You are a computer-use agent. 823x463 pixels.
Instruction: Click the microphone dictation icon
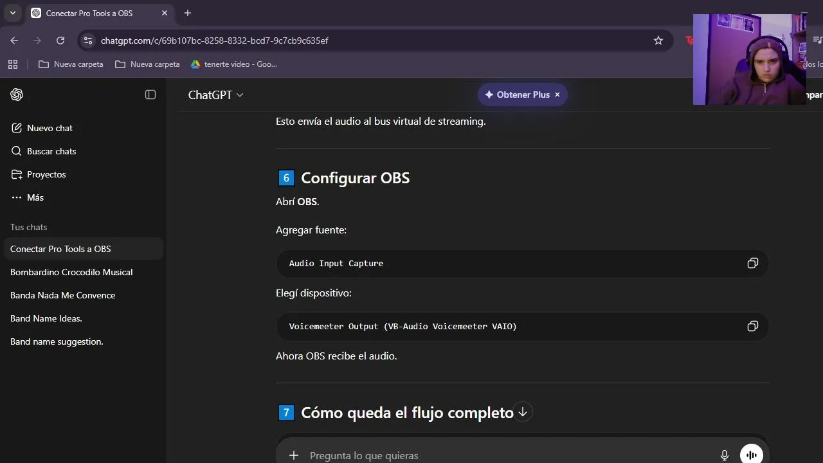pos(725,455)
